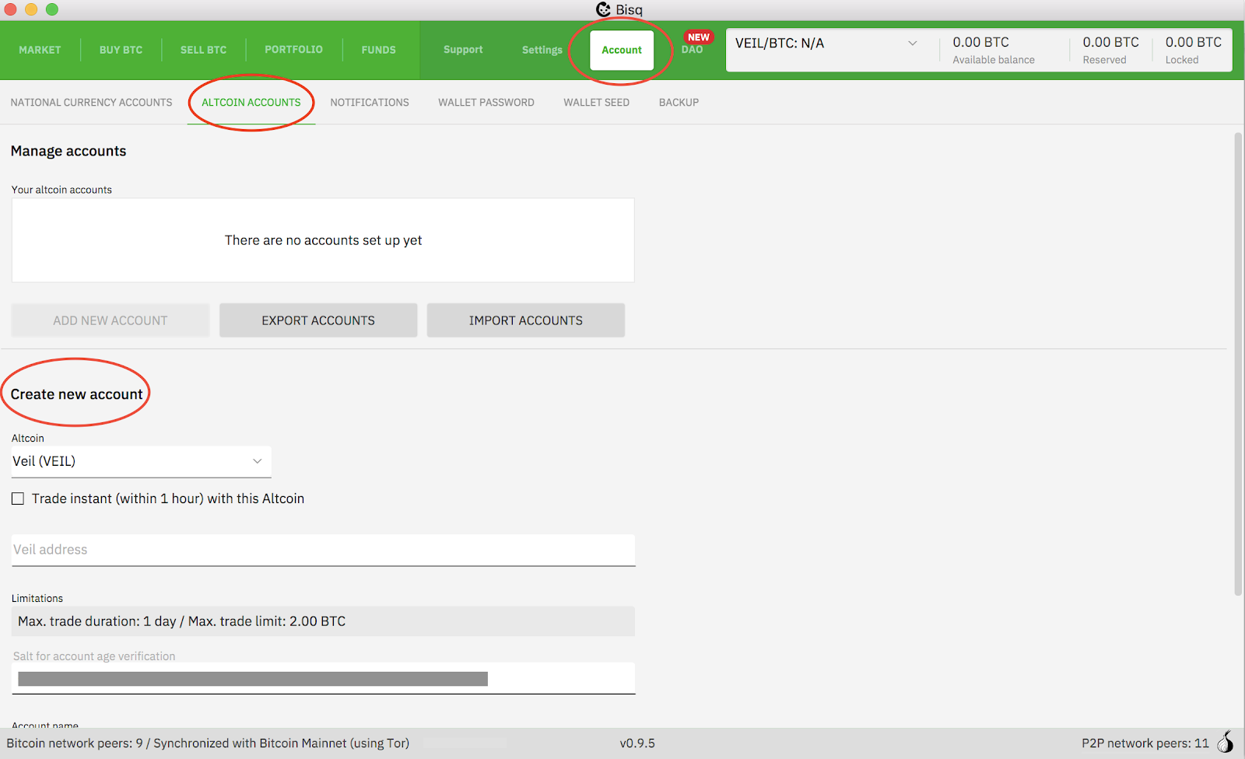The width and height of the screenshot is (1245, 759).
Task: Switch to NATIONAL CURRENCY ACCOUNTS tab
Action: click(x=91, y=102)
